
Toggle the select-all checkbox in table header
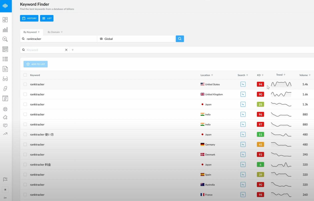pos(25,75)
